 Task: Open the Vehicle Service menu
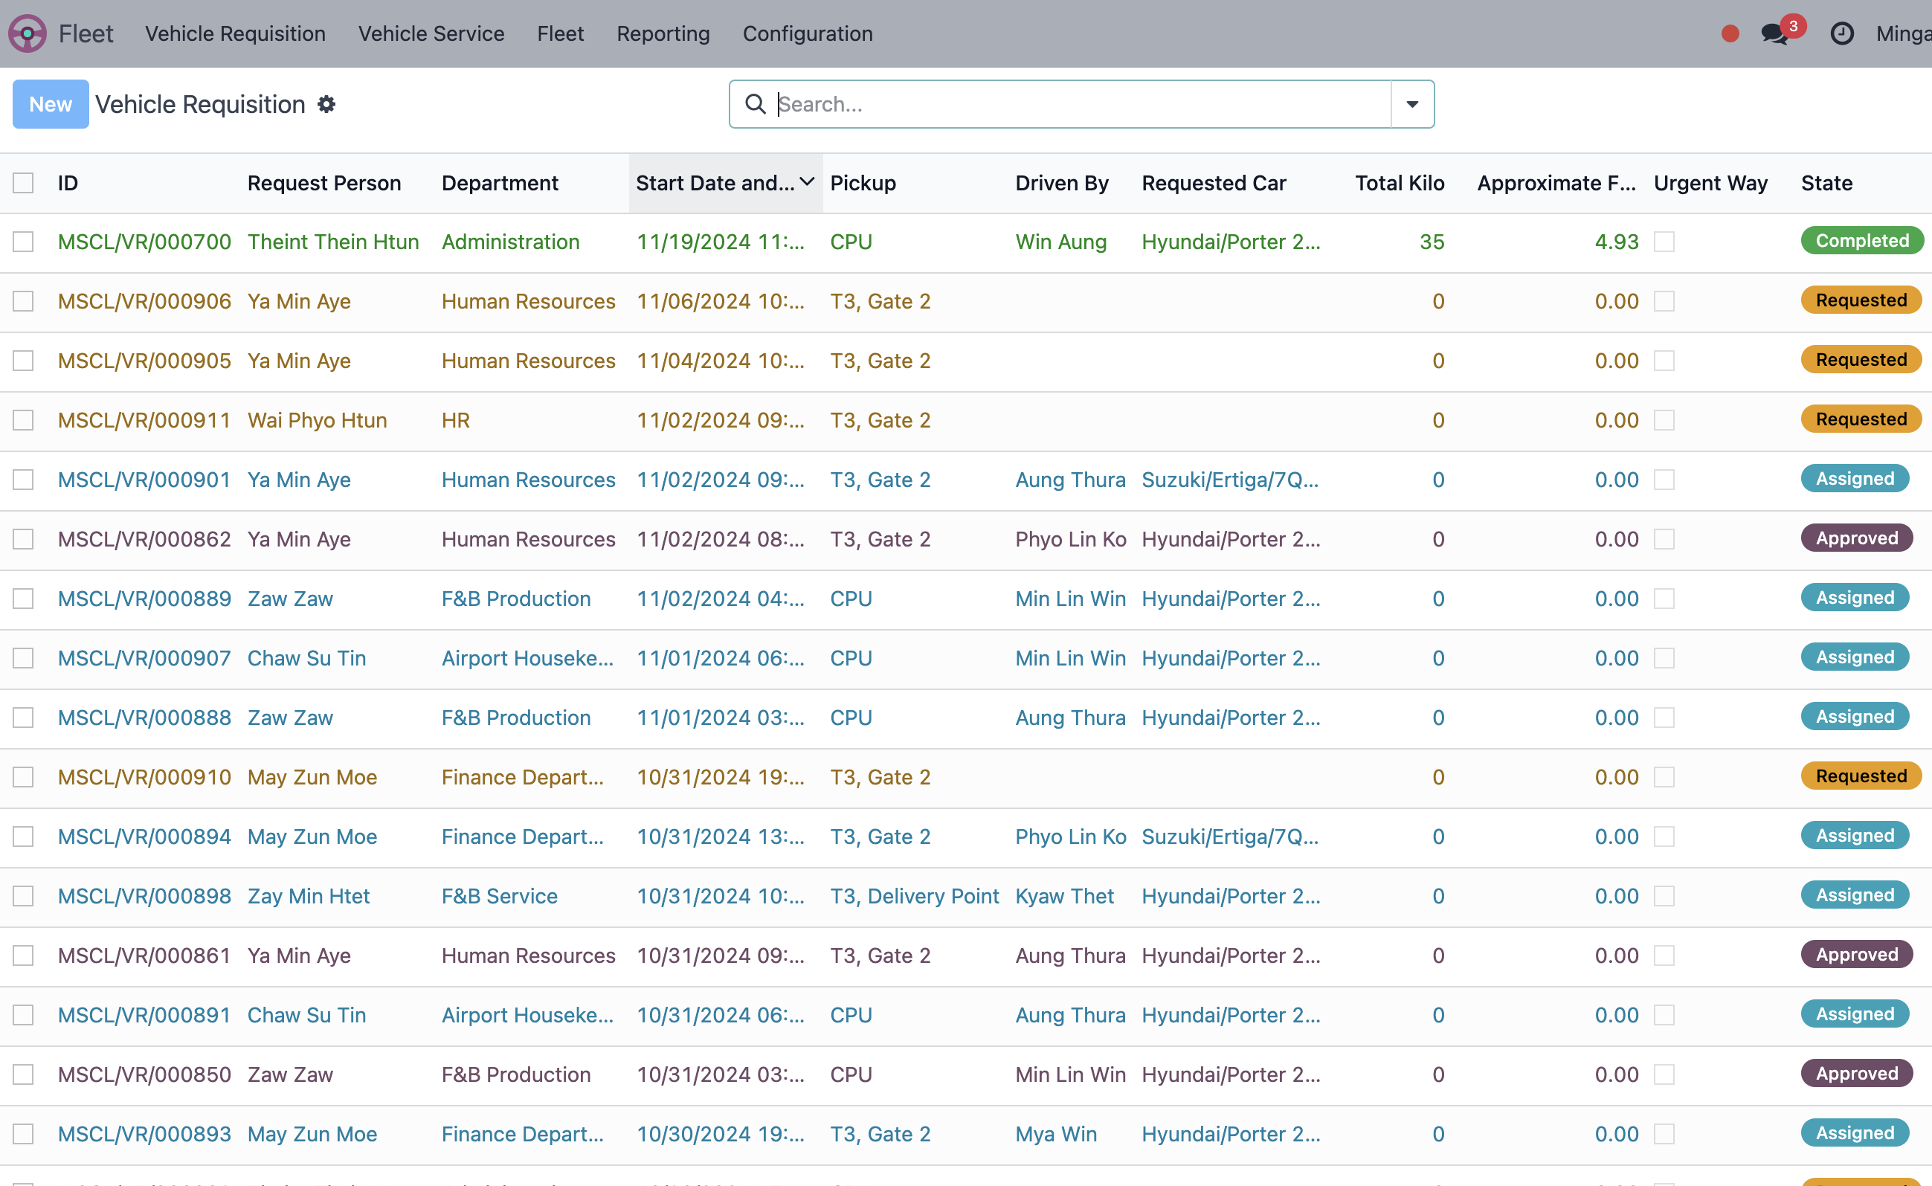(x=431, y=33)
